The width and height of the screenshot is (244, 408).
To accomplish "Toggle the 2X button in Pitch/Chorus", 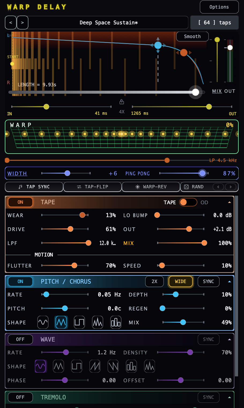I will (x=154, y=281).
